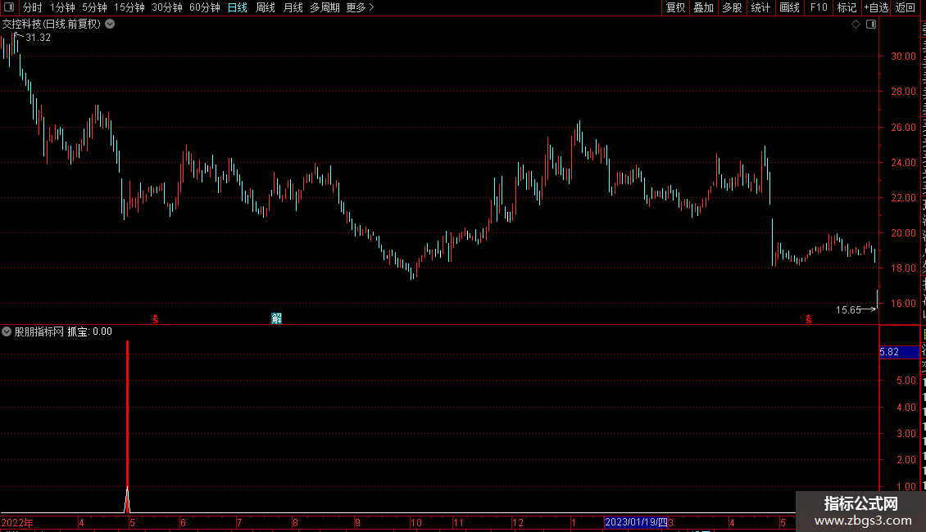This screenshot has width=926, height=532.
Task: Open the 画线 drawing tools
Action: (790, 7)
